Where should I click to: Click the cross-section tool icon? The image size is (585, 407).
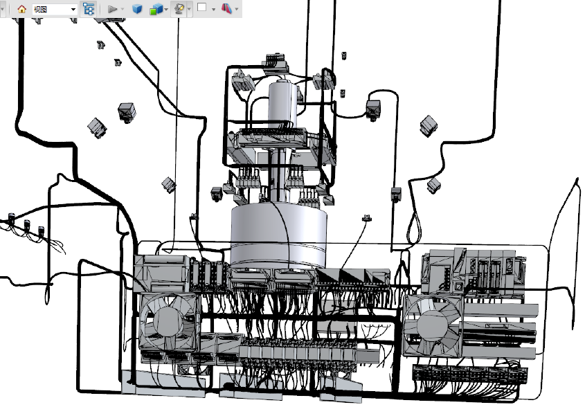coord(226,8)
